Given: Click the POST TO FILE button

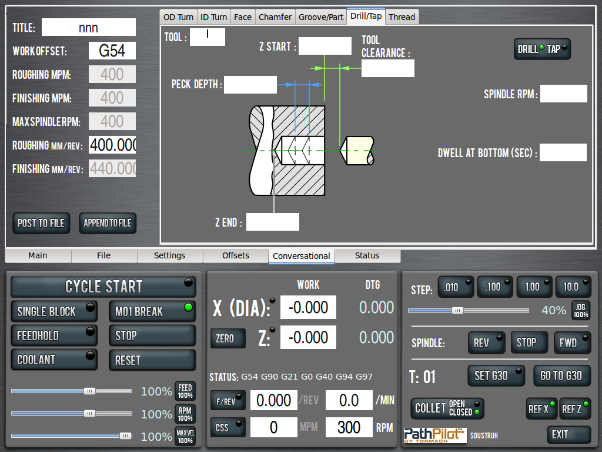Looking at the screenshot, I should 41,223.
